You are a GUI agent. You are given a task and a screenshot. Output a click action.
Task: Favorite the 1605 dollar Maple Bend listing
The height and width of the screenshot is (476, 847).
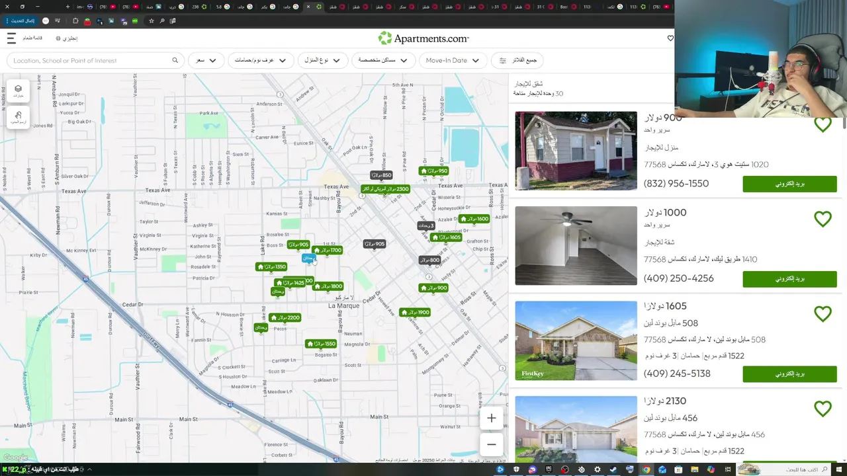click(x=823, y=314)
